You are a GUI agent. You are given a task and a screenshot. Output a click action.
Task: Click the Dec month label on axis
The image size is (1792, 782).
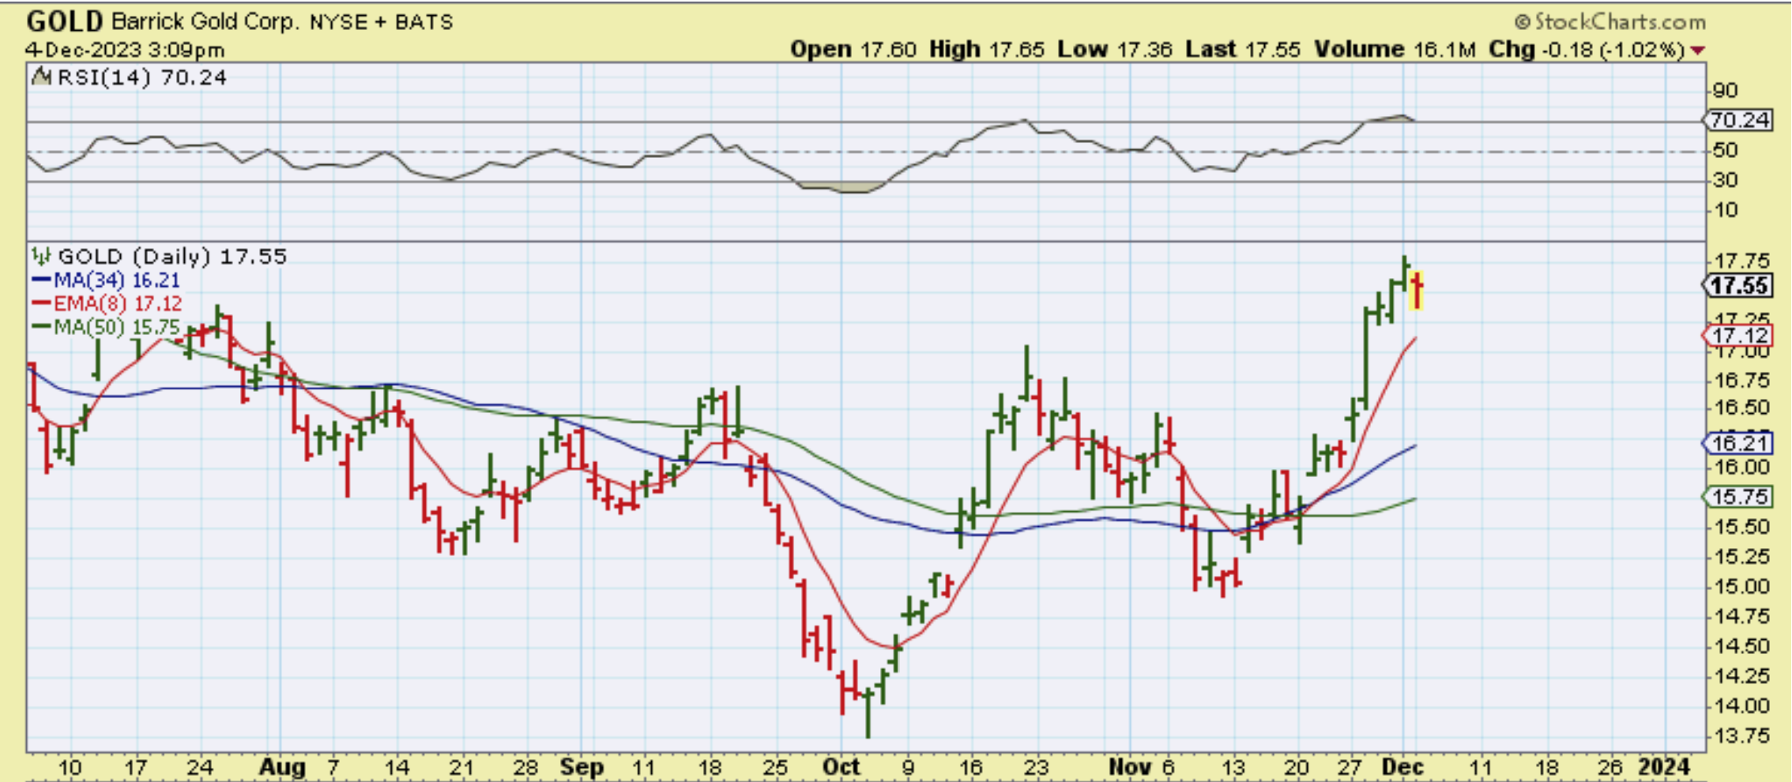pyautogui.click(x=1402, y=767)
